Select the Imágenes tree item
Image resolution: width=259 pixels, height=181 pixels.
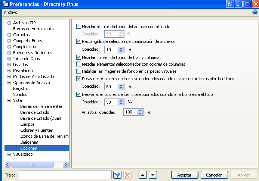[x=29, y=142]
